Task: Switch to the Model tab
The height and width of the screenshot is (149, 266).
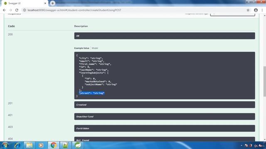Action: [x=95, y=48]
